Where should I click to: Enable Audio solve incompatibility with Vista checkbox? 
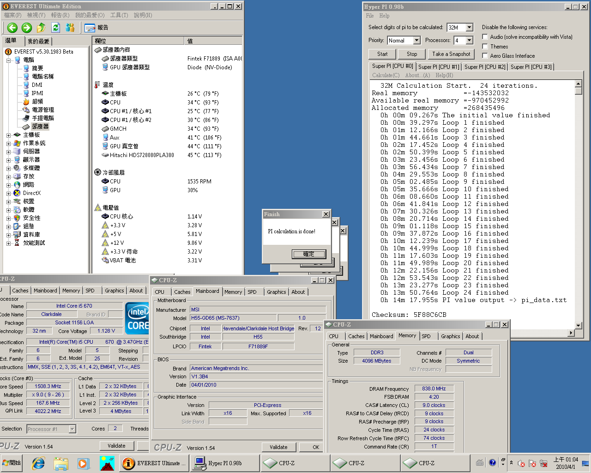coord(485,37)
